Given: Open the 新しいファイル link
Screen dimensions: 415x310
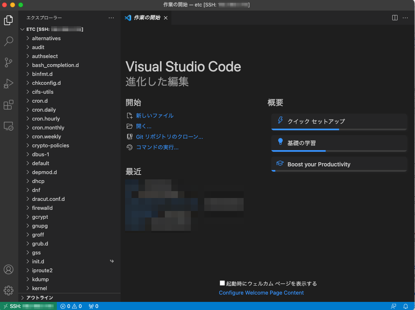Looking at the screenshot, I should [x=155, y=116].
